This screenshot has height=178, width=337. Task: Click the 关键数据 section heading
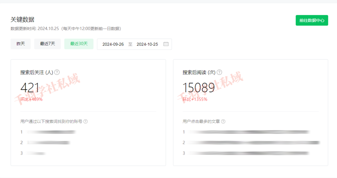click(x=22, y=20)
